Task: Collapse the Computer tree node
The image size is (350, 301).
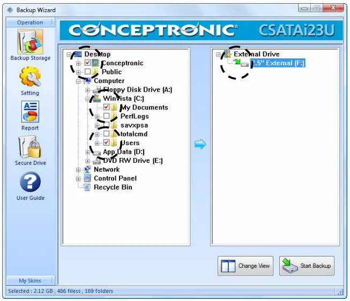Action: [x=78, y=81]
